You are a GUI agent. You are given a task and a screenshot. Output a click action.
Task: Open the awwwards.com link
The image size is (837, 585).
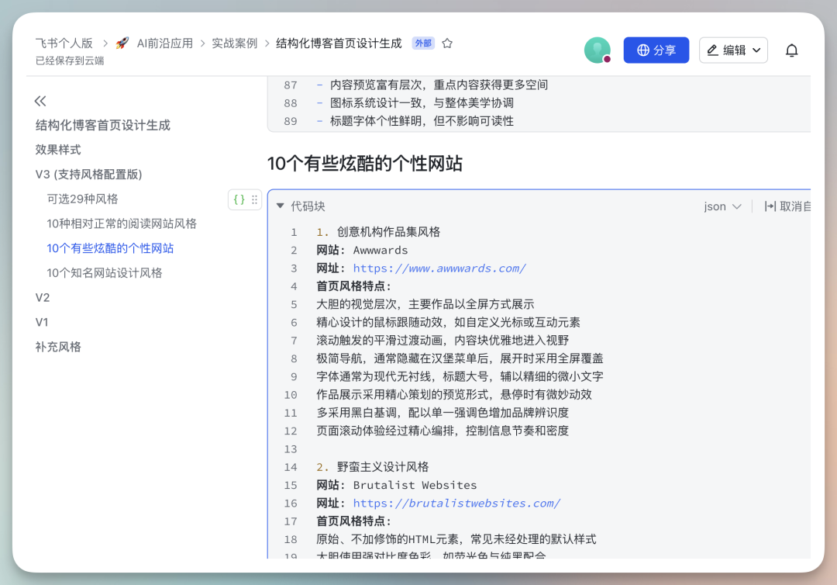(439, 268)
